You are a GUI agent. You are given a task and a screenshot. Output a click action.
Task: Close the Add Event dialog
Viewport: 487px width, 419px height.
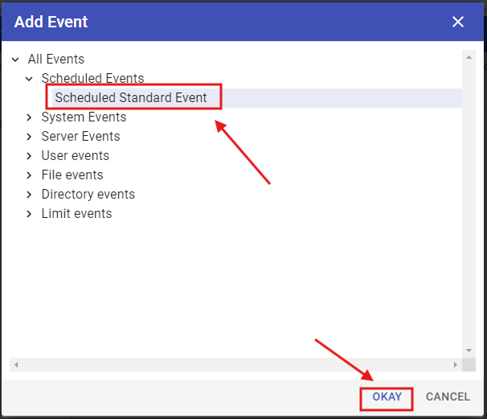coord(458,22)
